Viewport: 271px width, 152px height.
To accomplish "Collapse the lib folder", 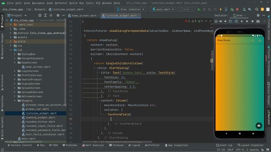I will 11,50.
